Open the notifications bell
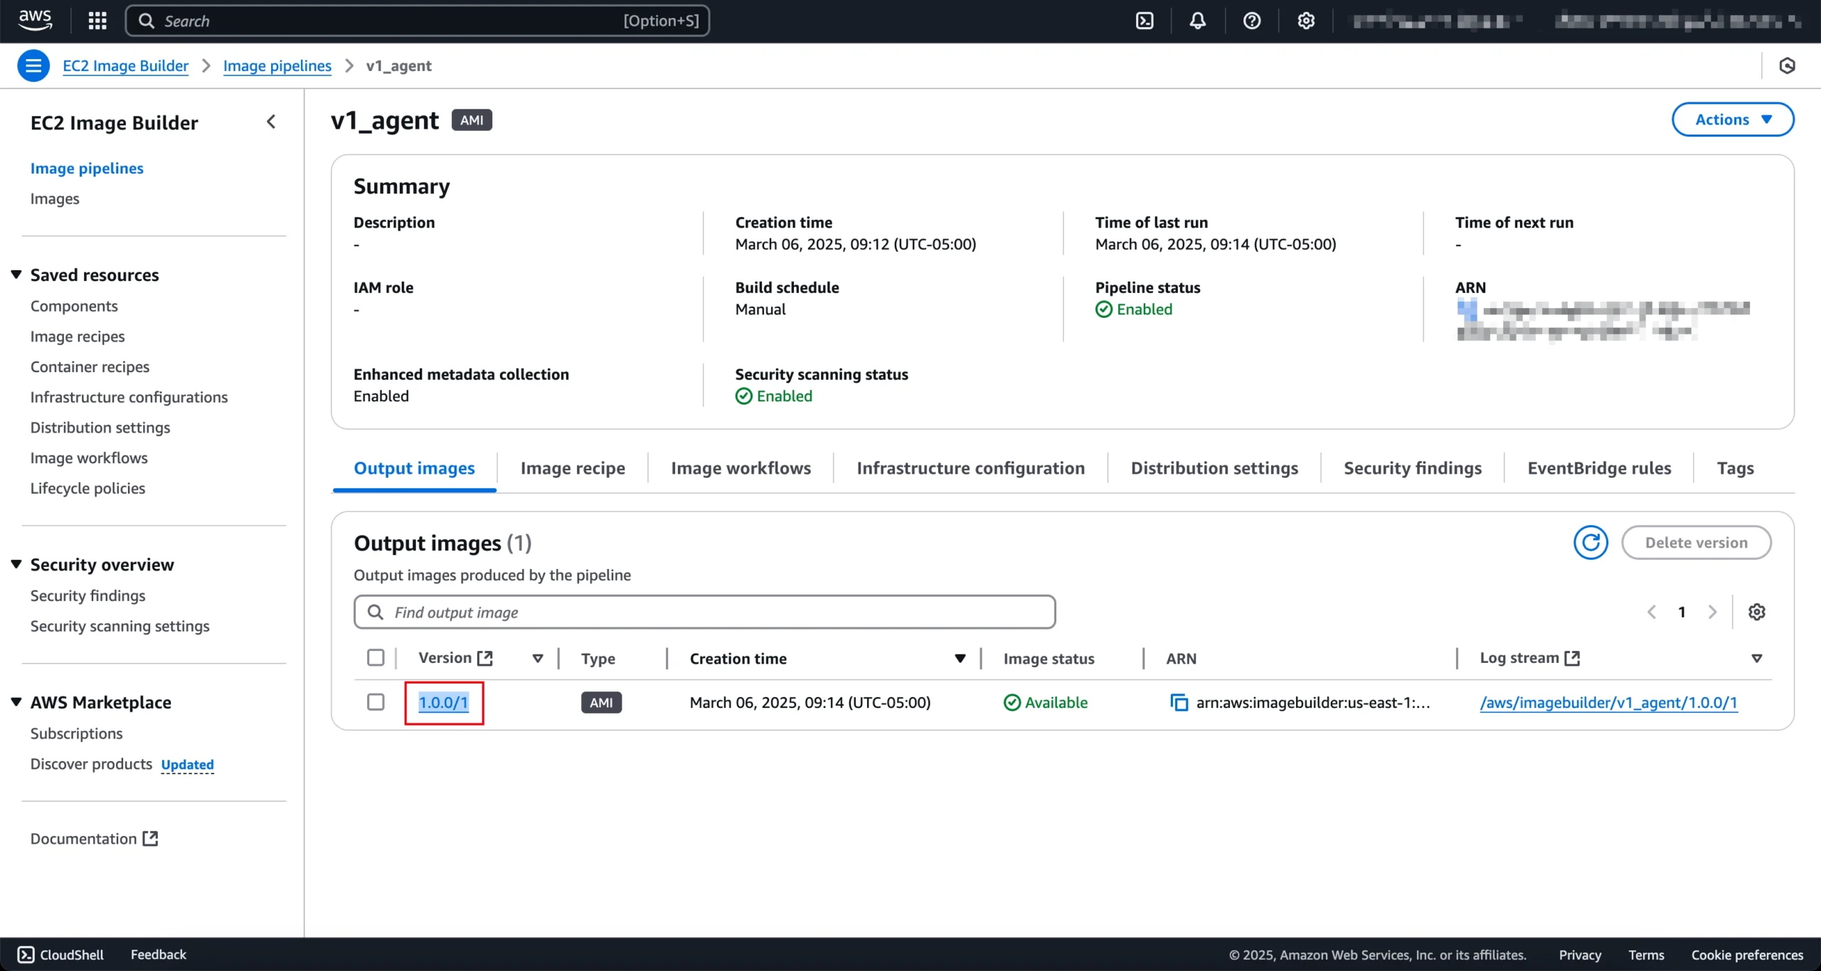 pyautogui.click(x=1198, y=21)
